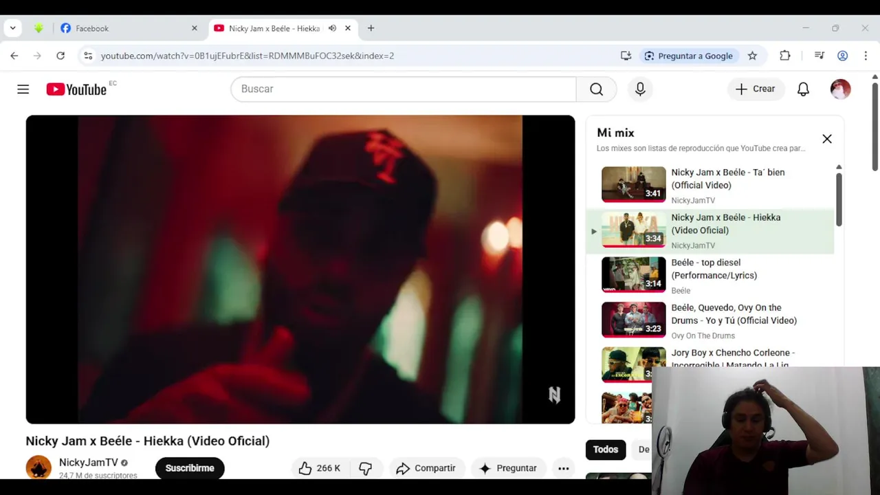
Task: Open the Preguntar AI button
Action: [x=508, y=468]
